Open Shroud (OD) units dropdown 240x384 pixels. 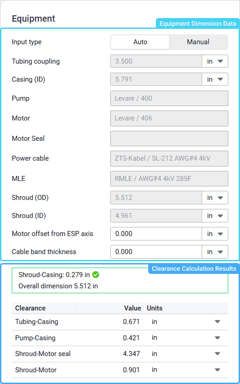pyautogui.click(x=215, y=198)
